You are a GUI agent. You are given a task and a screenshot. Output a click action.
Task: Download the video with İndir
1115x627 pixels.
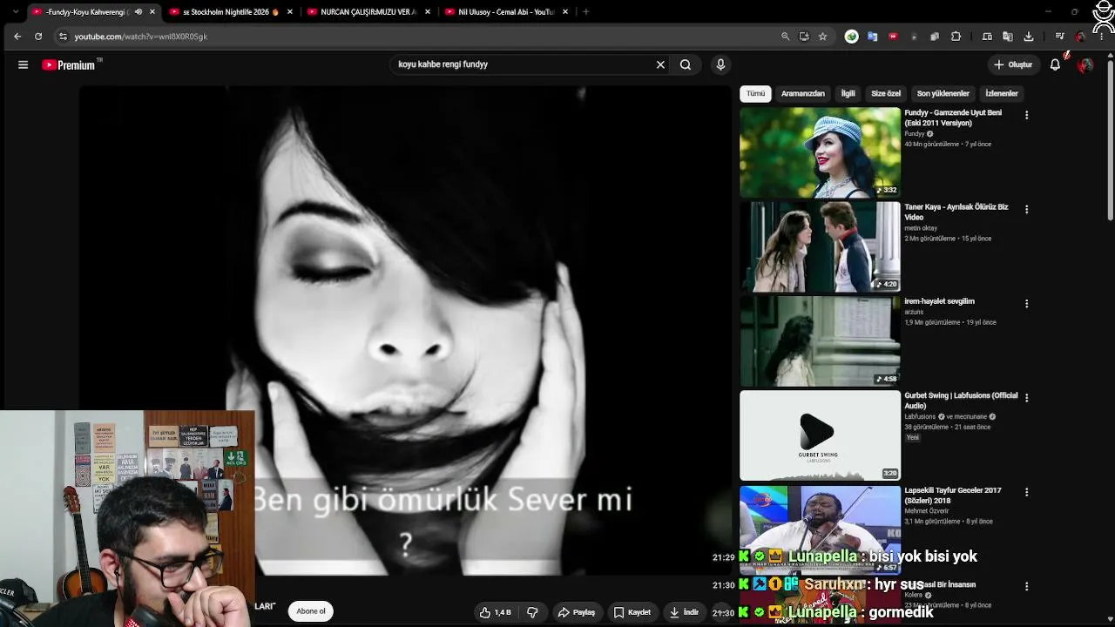pyautogui.click(x=683, y=612)
